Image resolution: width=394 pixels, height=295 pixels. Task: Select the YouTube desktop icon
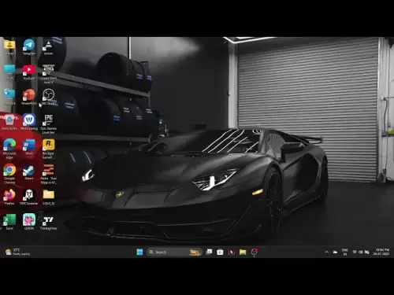coord(29,72)
